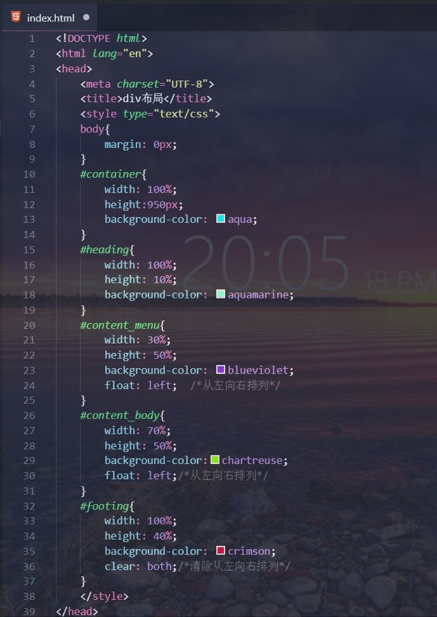Viewport: 437px width, 617px height.
Task: Open the aqua color swatch picker
Action: tap(221, 219)
